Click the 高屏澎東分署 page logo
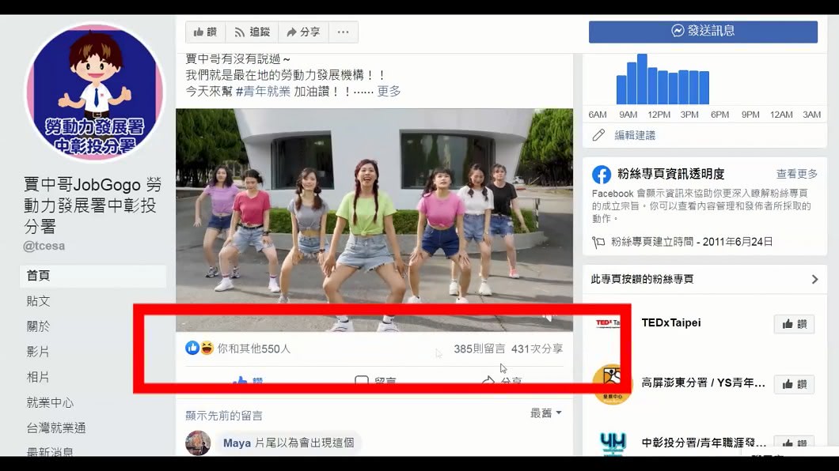The image size is (839, 471). pyautogui.click(x=612, y=384)
